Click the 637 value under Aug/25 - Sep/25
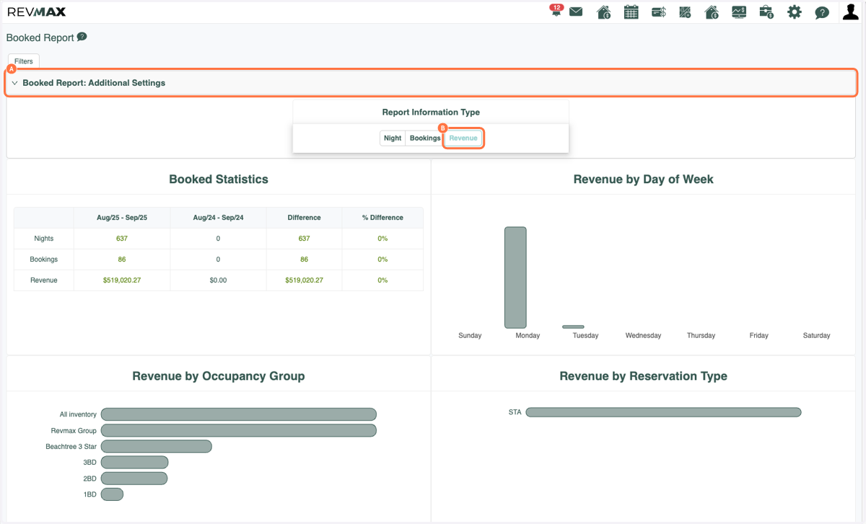Image resolution: width=866 pixels, height=524 pixels. (122, 239)
